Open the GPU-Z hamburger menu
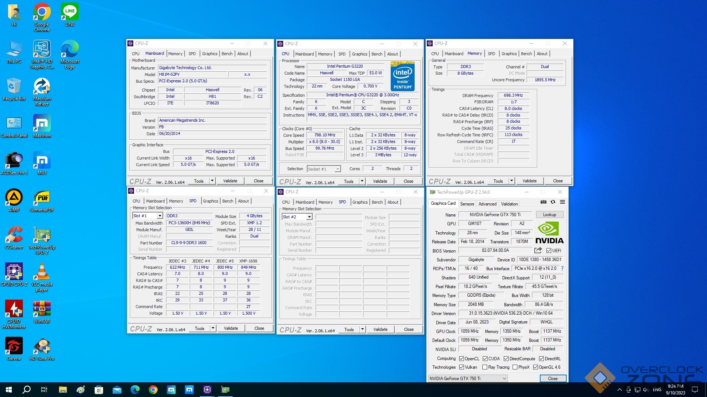Screen dimensions: 707x397 pyautogui.click(x=562, y=202)
